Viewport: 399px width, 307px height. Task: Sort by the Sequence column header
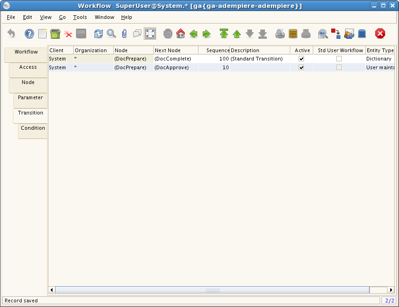click(214, 50)
